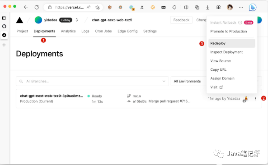Open the collections icon in the toolbar
Screen dimensions: 268x165
click(197, 7)
